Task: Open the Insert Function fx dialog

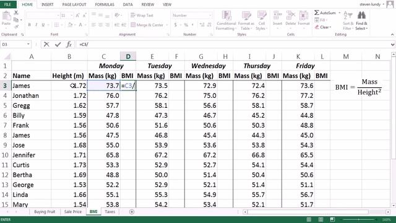Action: tap(69, 45)
